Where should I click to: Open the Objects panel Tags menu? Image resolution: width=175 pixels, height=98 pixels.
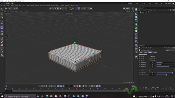click(x=155, y=10)
